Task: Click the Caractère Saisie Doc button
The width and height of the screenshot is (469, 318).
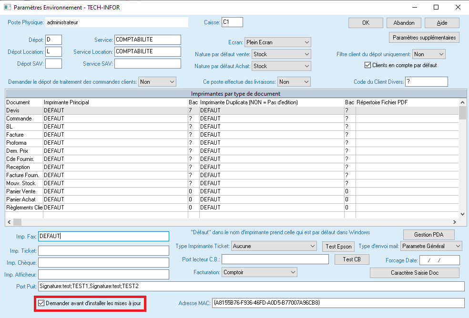Action: tap(415, 273)
